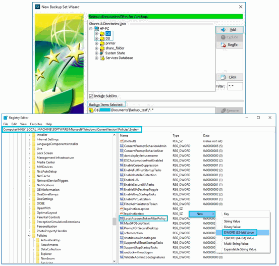Expand the DataCollection registry key
This screenshot has height=266, width=279.
(x=33, y=249)
